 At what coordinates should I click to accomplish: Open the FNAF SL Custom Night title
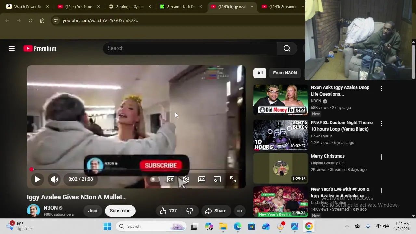tap(342, 126)
